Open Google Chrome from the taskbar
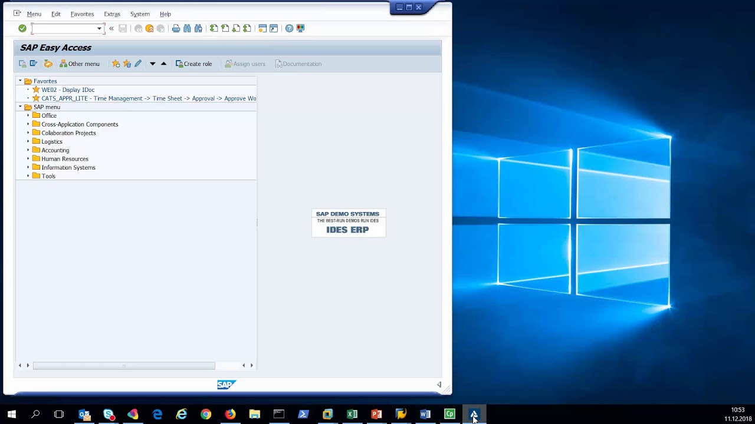 click(x=206, y=414)
